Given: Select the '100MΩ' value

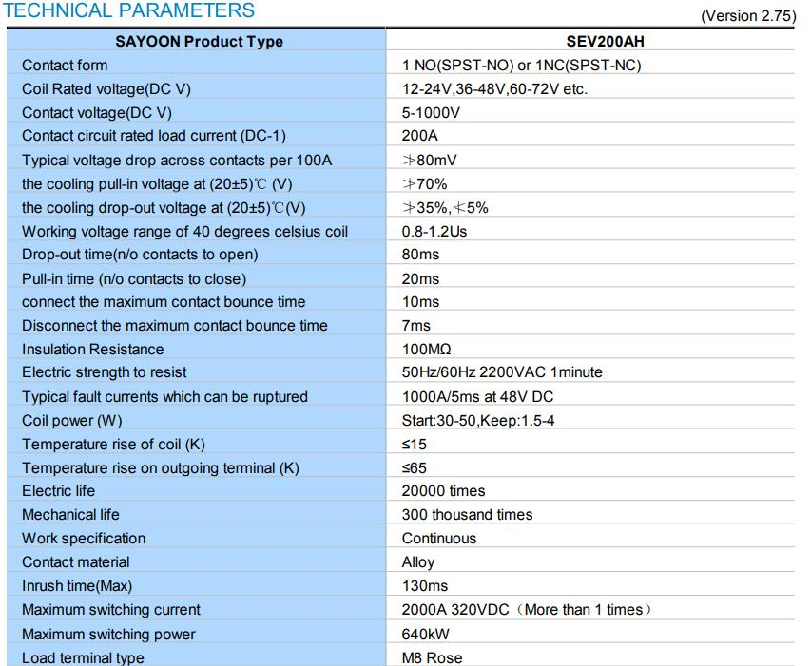Looking at the screenshot, I should pyautogui.click(x=427, y=350).
